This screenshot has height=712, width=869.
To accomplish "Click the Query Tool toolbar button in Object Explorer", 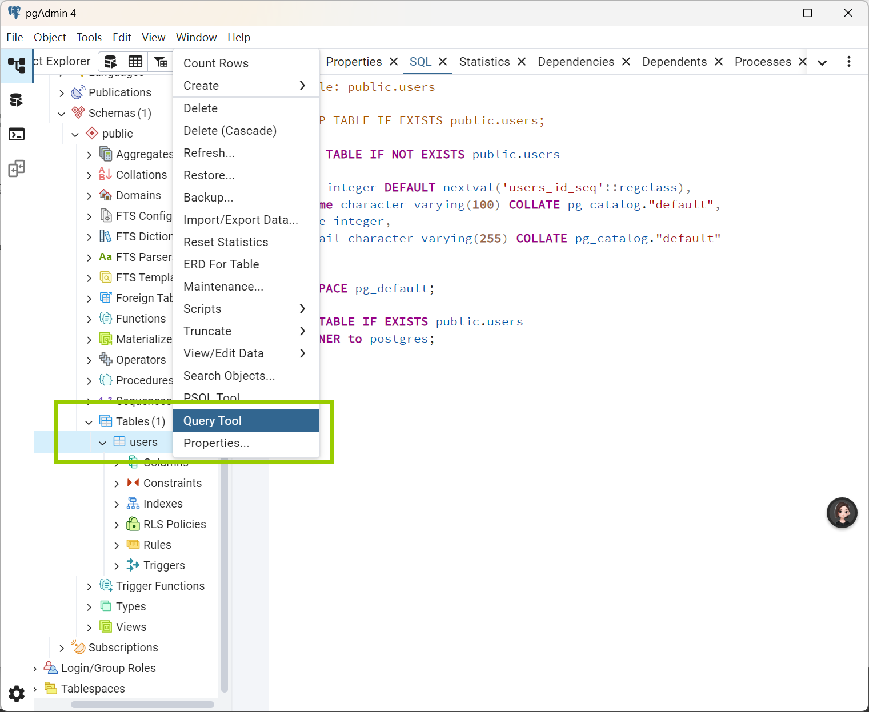I will [x=110, y=62].
